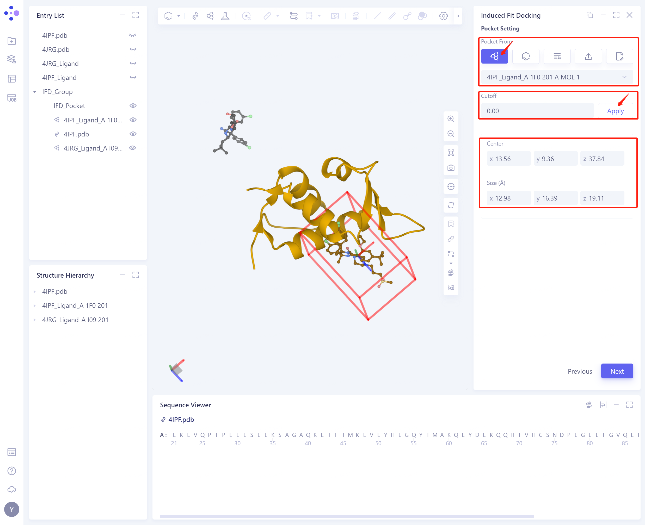The height and width of the screenshot is (525, 645).
Task: Zoom in using the magnifier plus icon
Action: 451,118
